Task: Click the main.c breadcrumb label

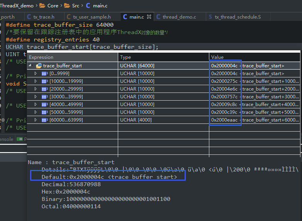Action: coord(100,5)
